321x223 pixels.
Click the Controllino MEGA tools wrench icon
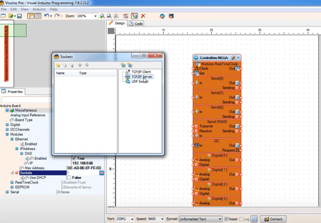click(234, 58)
